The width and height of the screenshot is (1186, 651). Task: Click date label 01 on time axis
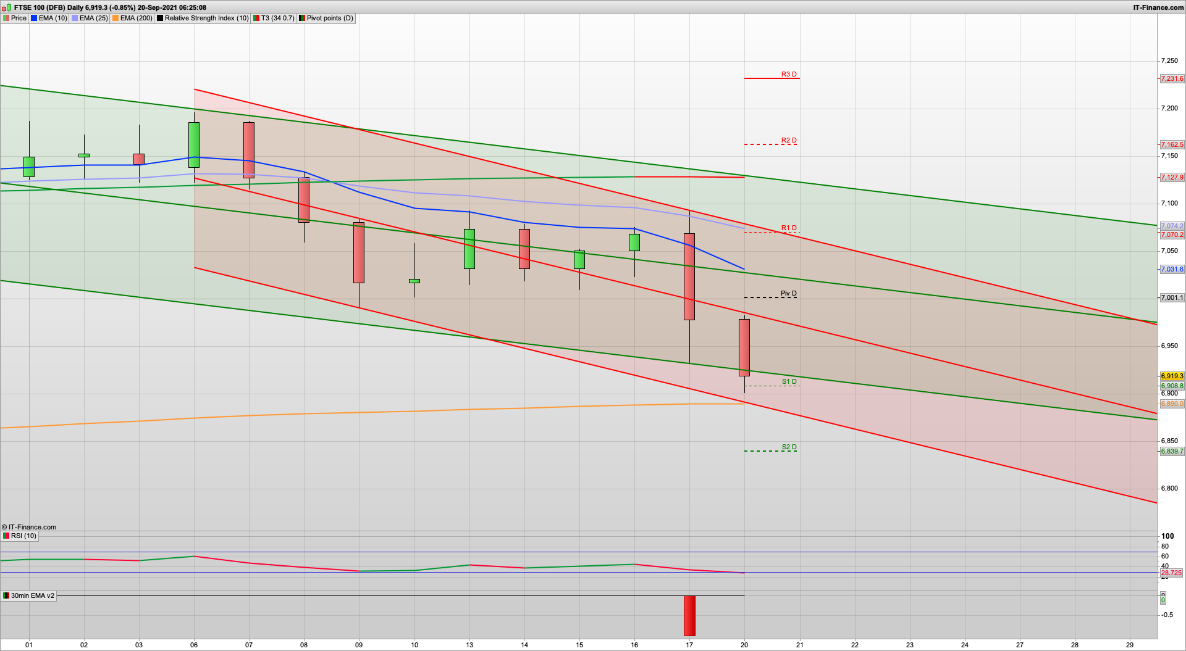[x=29, y=645]
